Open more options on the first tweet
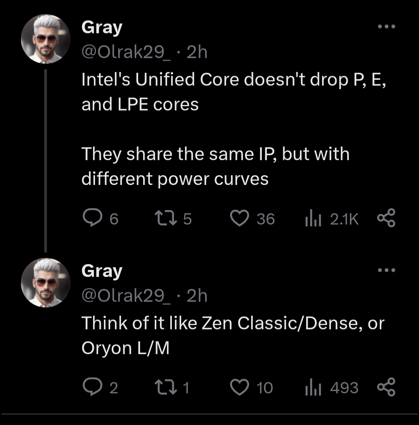 pyautogui.click(x=386, y=27)
